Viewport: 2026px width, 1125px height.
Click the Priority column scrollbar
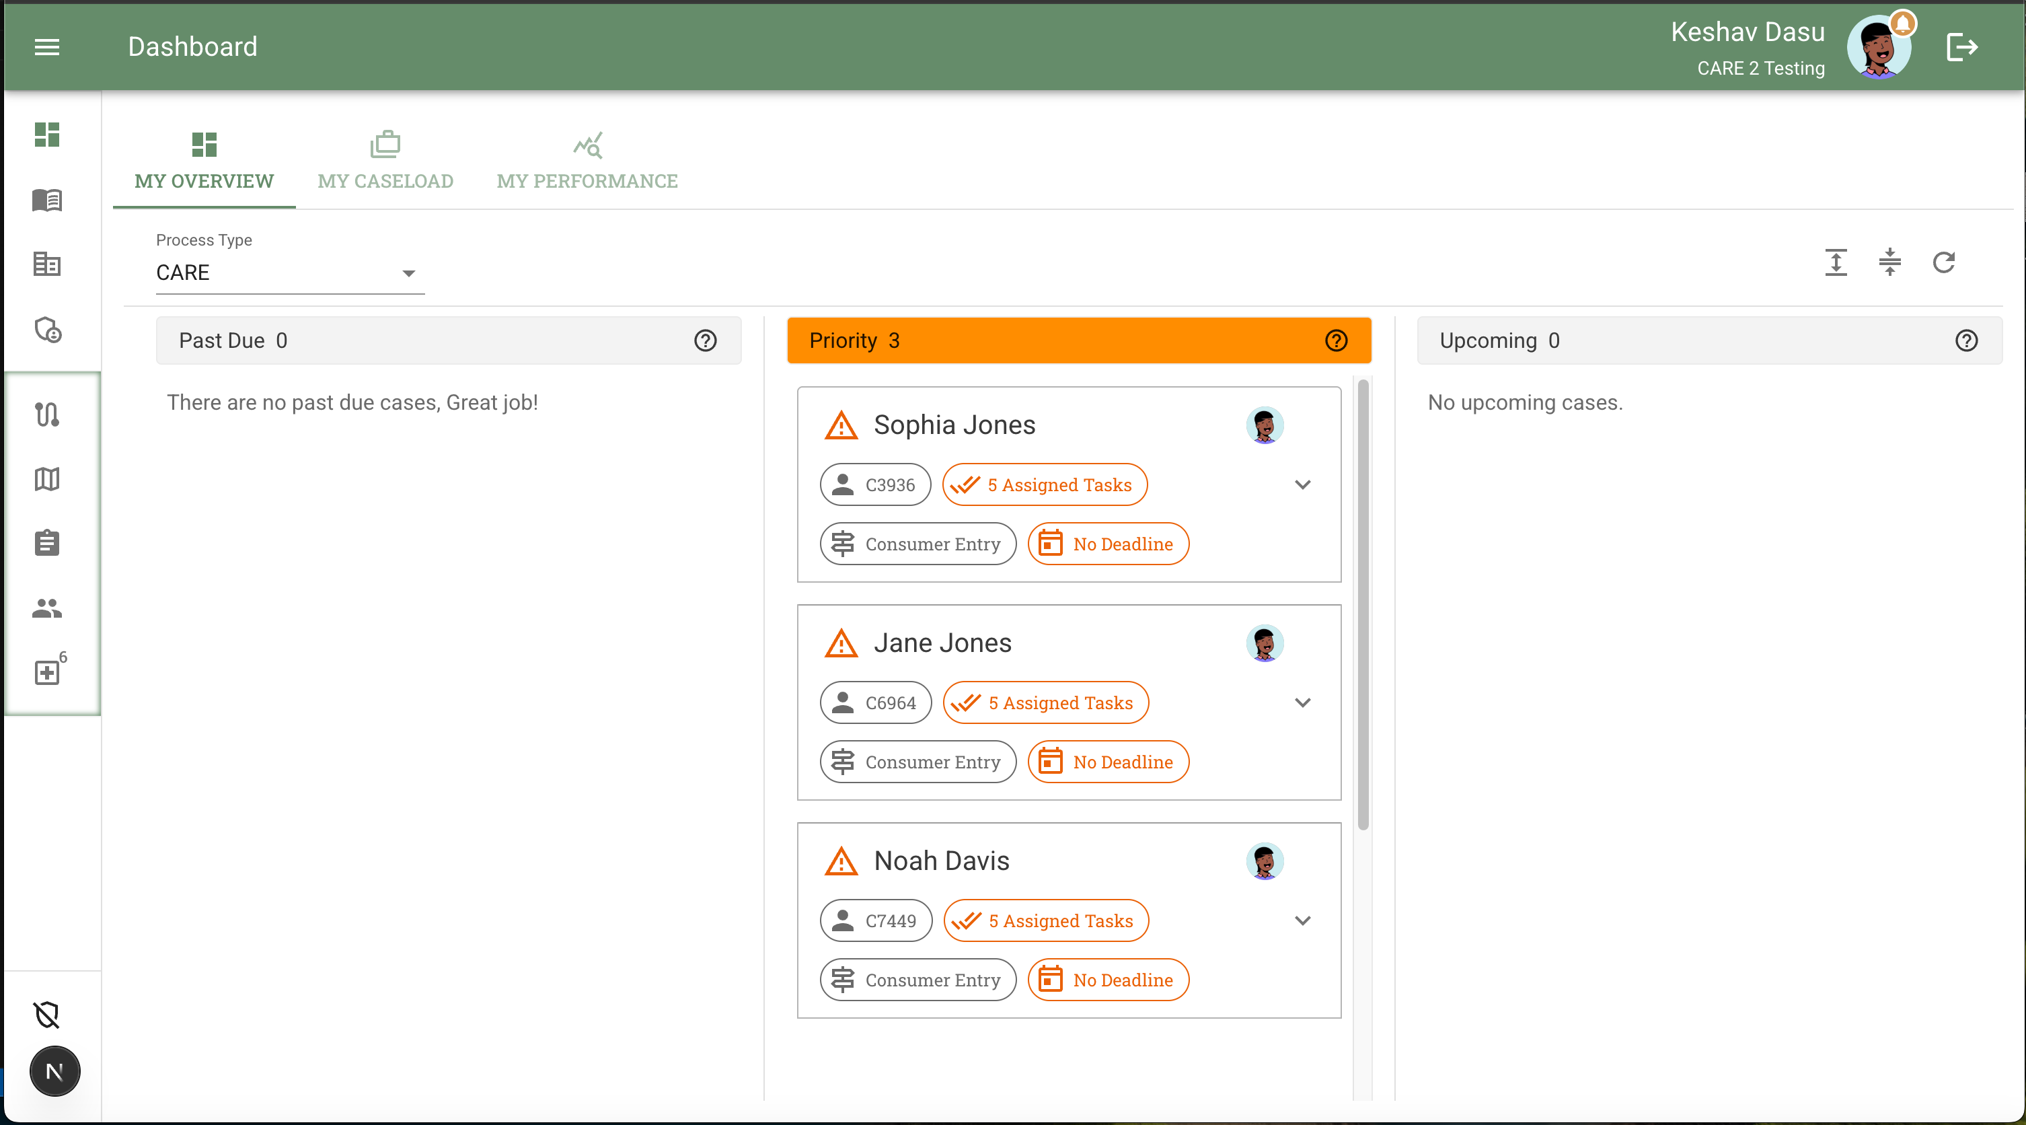coord(1363,604)
